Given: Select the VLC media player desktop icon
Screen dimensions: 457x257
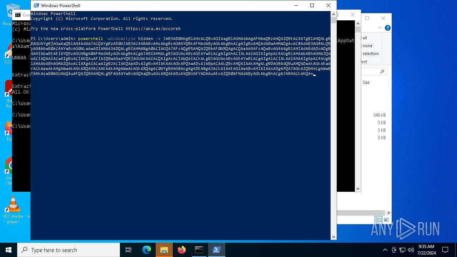Looking at the screenshot, I should tap(13, 210).
